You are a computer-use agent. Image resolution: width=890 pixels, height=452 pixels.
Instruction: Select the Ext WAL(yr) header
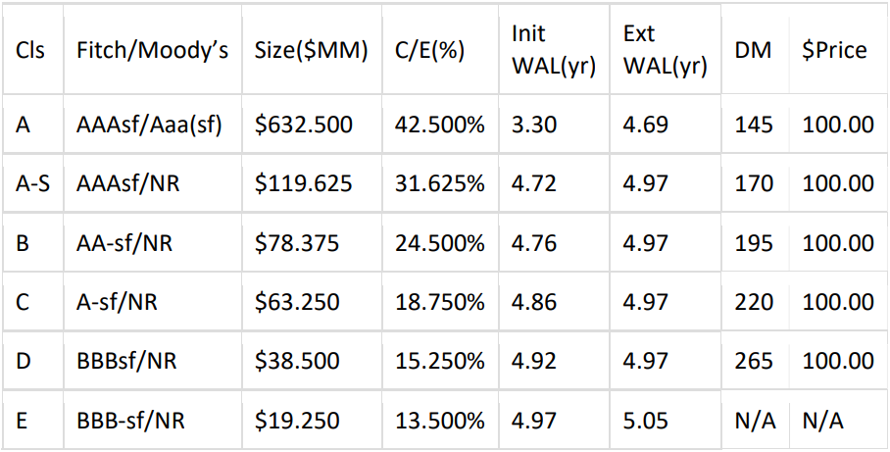click(665, 50)
